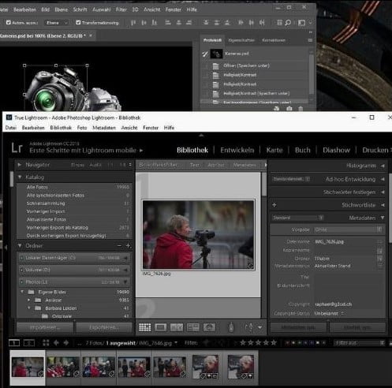Open Lightroom survey view
This screenshot has height=388, width=392.
click(193, 327)
